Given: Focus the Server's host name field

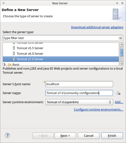Looking at the screenshot, I should [x=79, y=84].
